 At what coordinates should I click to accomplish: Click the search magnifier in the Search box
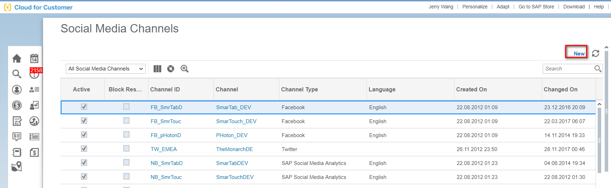(x=598, y=69)
